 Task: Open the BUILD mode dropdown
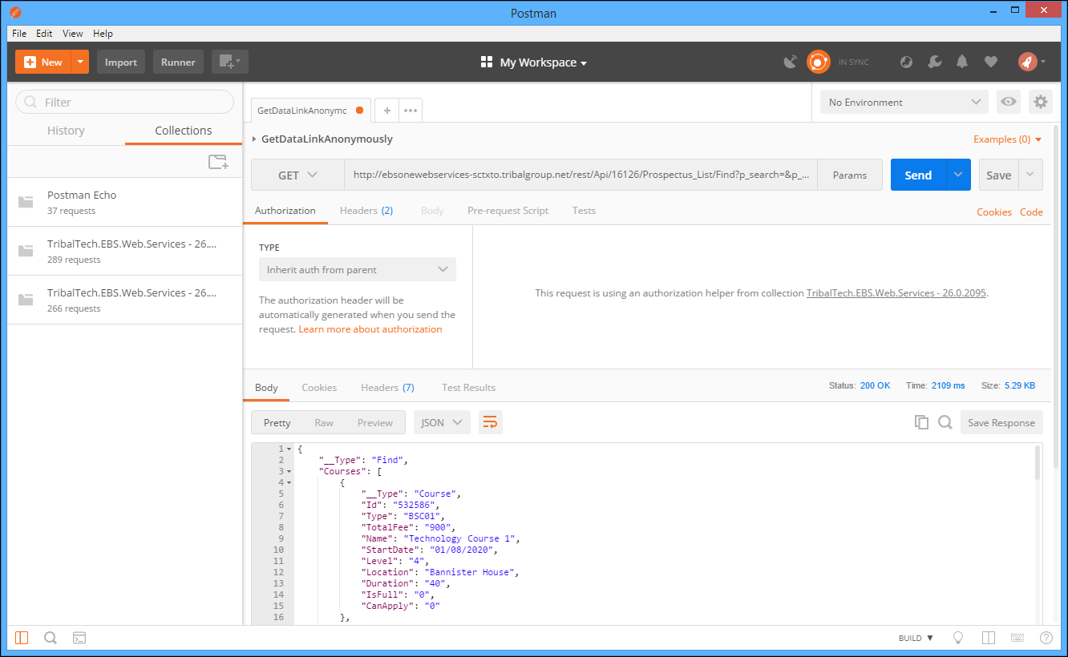[x=916, y=638]
